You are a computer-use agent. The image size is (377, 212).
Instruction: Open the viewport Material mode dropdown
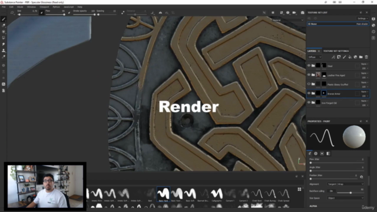(288, 20)
